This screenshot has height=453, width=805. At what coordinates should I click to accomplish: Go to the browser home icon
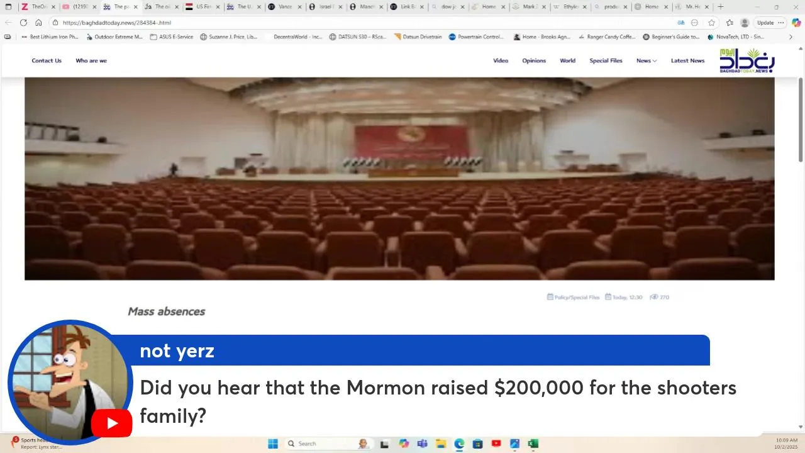click(x=38, y=23)
